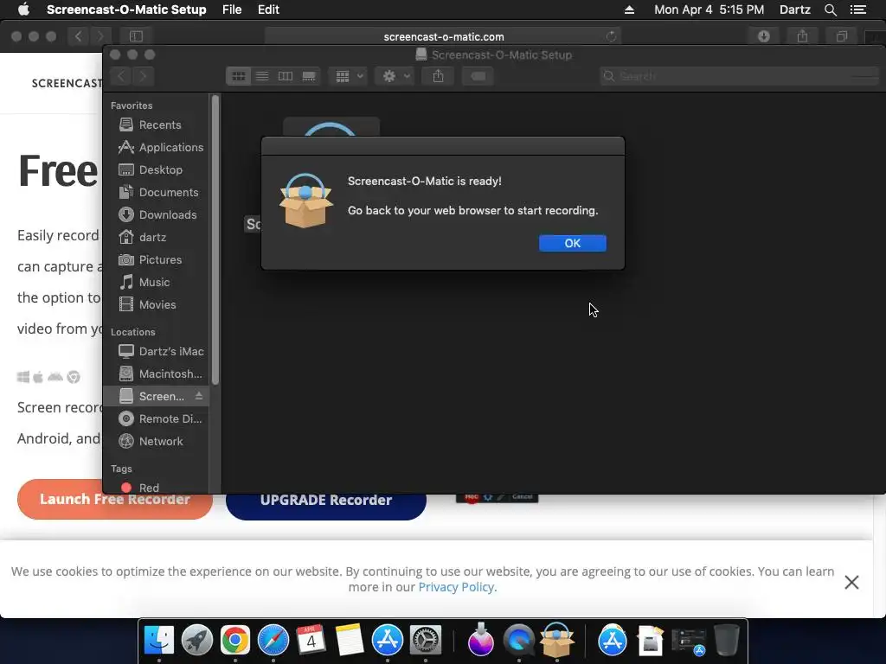Confirm the dialog with the OK button
The image size is (886, 664).
pos(573,243)
